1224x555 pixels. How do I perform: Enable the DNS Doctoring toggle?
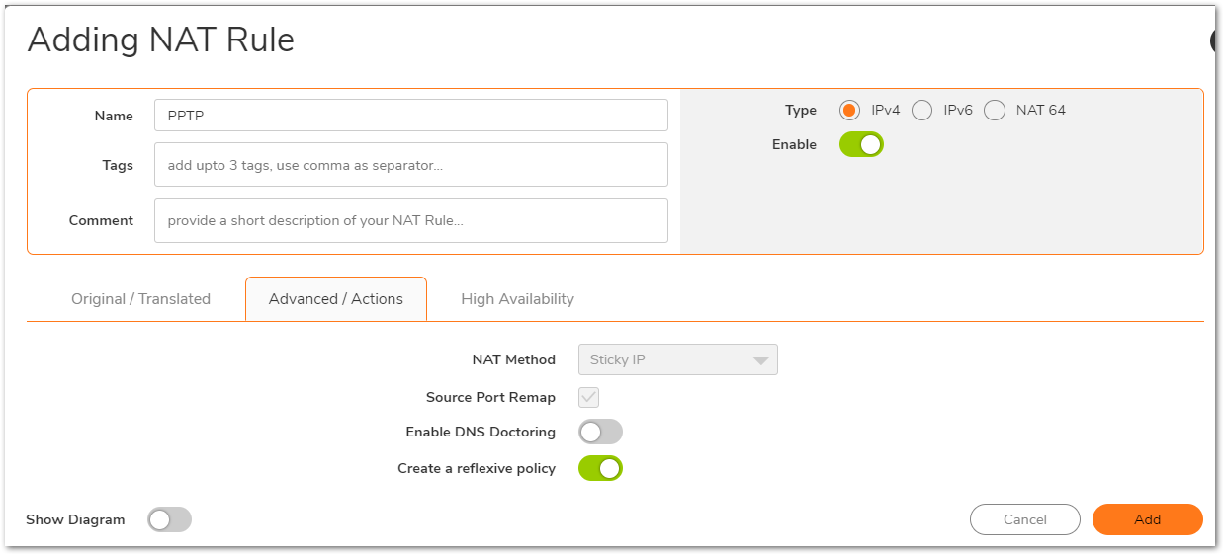tap(600, 432)
